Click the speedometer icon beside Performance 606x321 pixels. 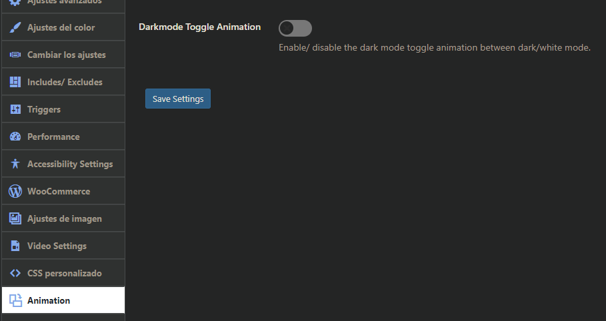point(15,137)
